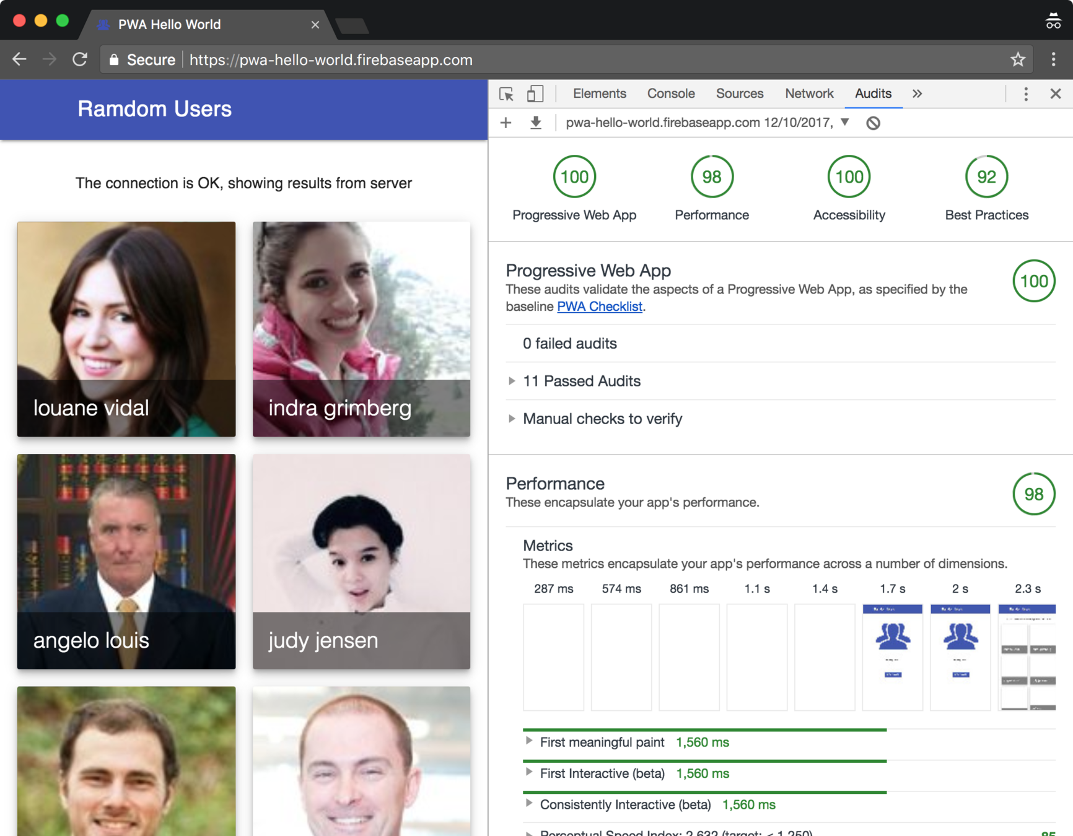Click the 1.7 s filmstrip screenshot
The height and width of the screenshot is (836, 1073).
(893, 657)
